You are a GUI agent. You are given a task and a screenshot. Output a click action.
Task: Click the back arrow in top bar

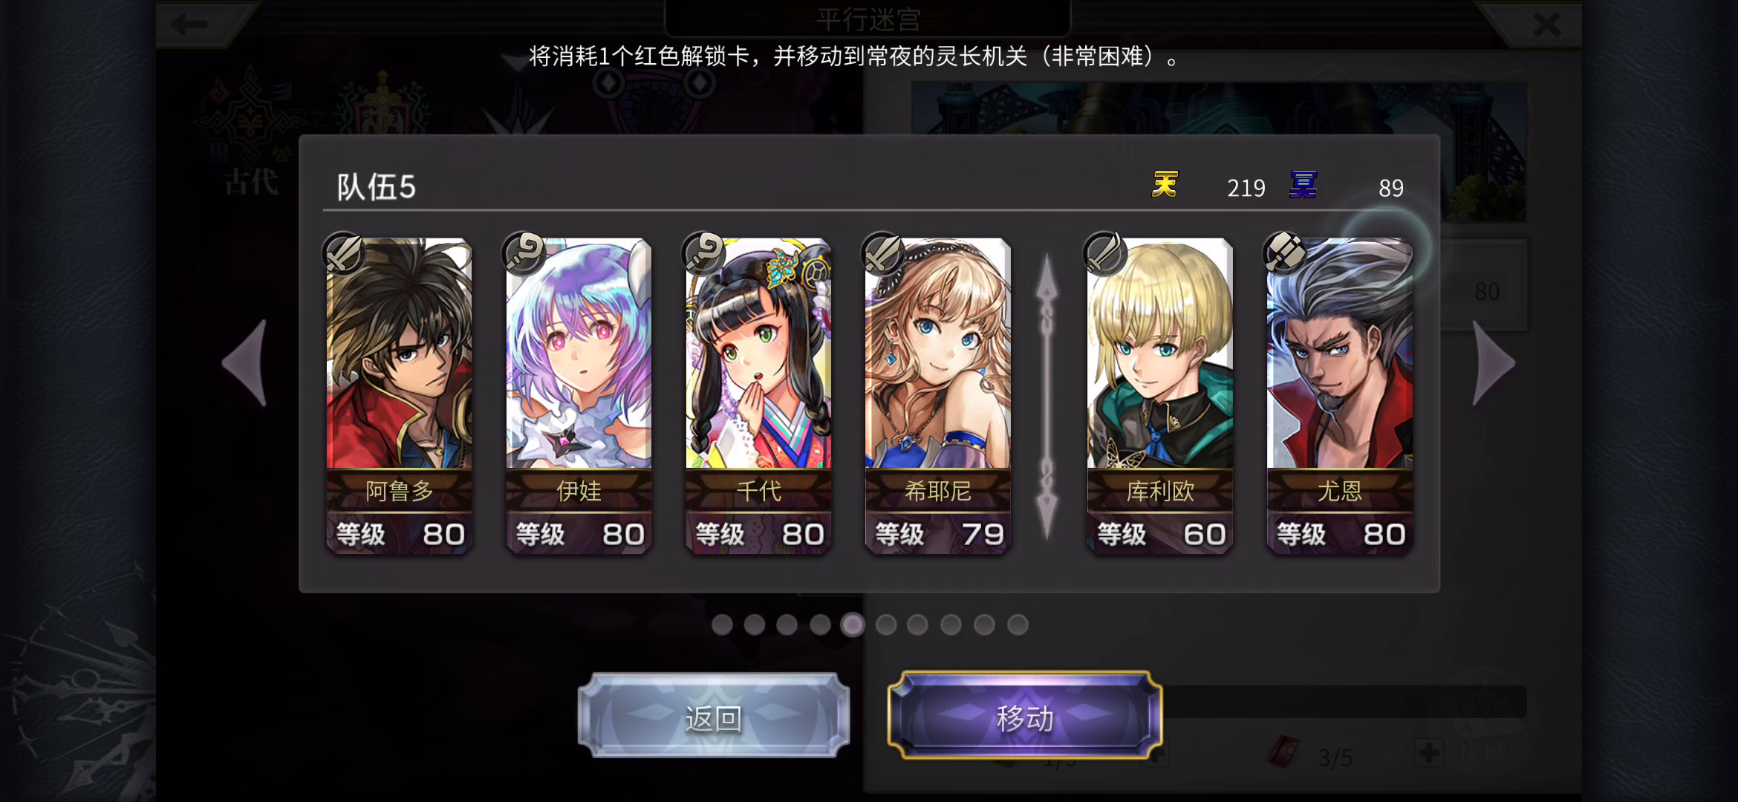[x=189, y=25]
